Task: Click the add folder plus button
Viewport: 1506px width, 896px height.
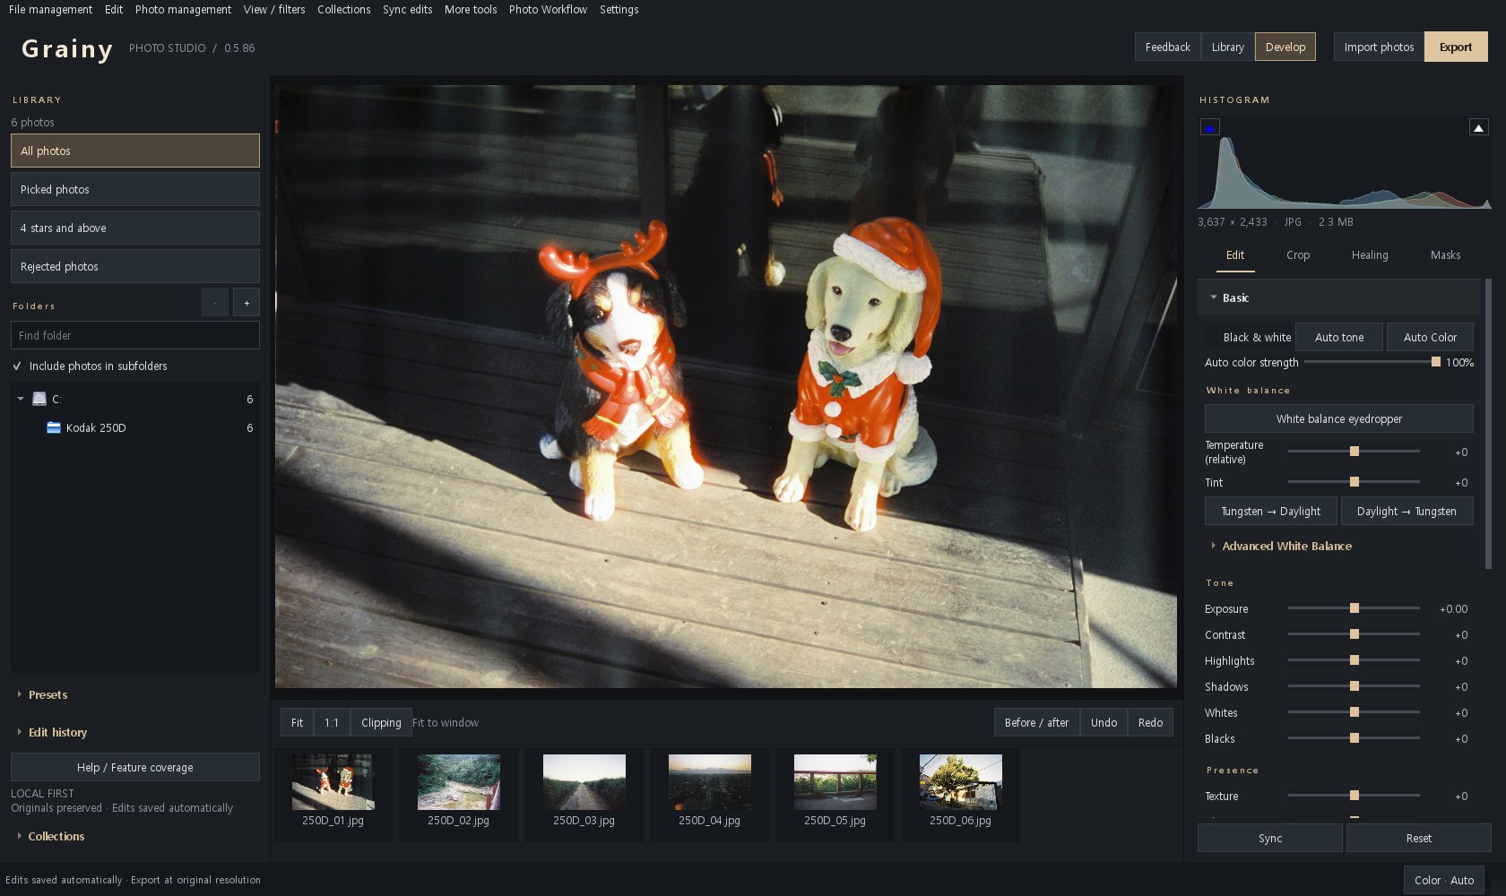Action: pyautogui.click(x=247, y=303)
